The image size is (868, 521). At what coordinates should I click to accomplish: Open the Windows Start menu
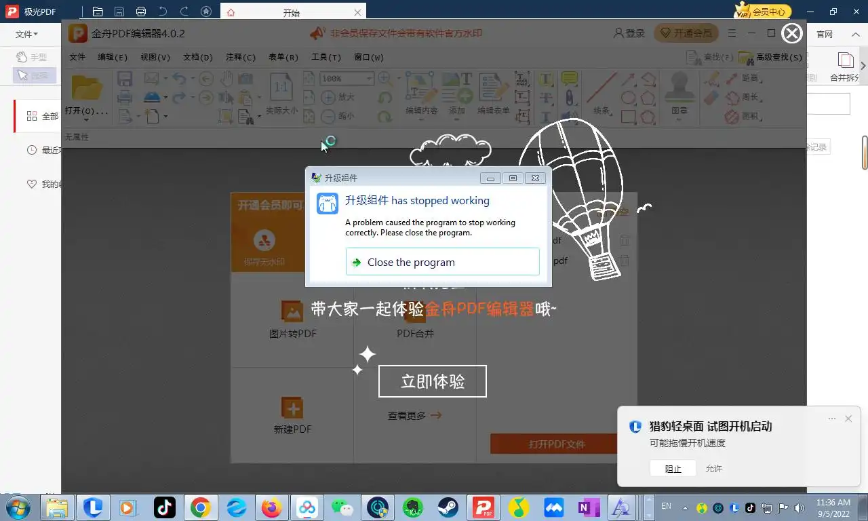tap(18, 507)
